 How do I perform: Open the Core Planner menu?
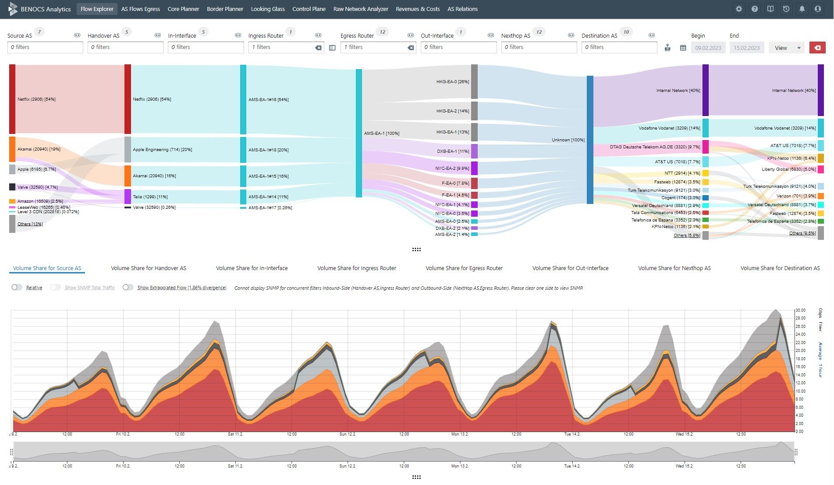183,9
